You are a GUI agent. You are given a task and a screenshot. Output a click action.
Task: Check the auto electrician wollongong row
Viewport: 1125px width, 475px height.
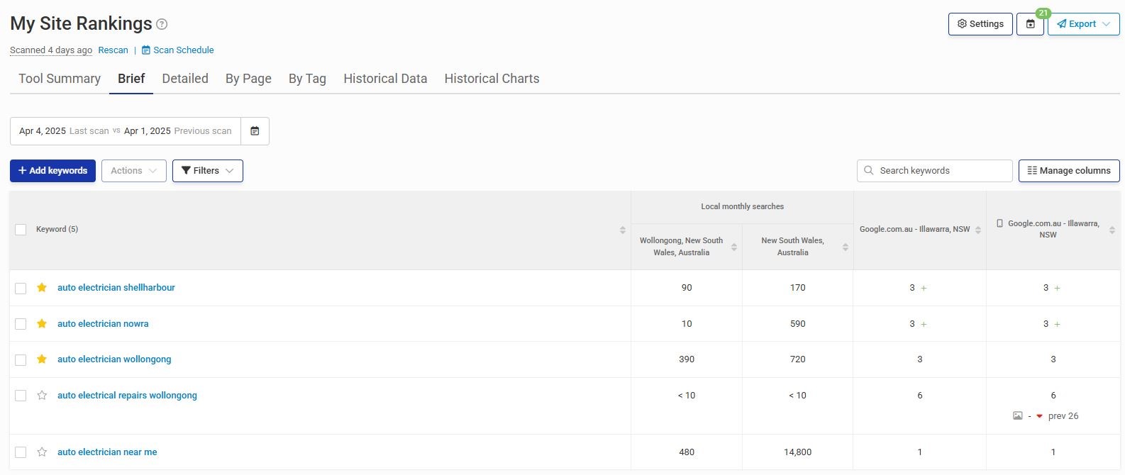click(x=21, y=360)
